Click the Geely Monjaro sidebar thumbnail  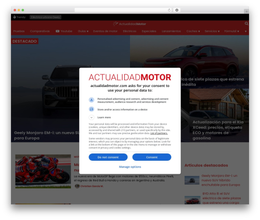point(192,180)
